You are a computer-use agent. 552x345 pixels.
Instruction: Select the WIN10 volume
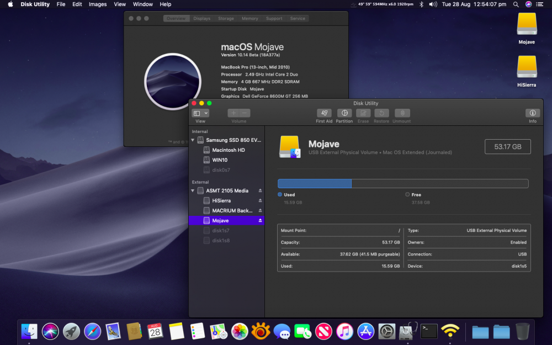[227, 160]
